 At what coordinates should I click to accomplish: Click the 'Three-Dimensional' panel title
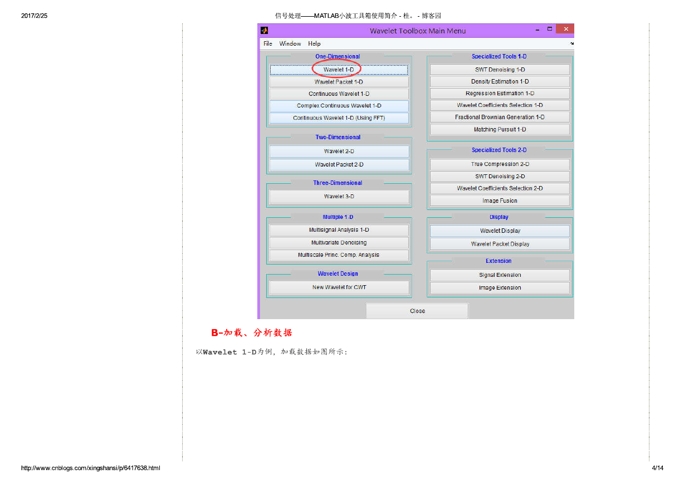338,183
